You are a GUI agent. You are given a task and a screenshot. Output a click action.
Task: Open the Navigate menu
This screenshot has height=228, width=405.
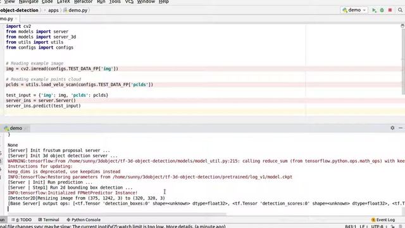pyautogui.click(x=28, y=2)
